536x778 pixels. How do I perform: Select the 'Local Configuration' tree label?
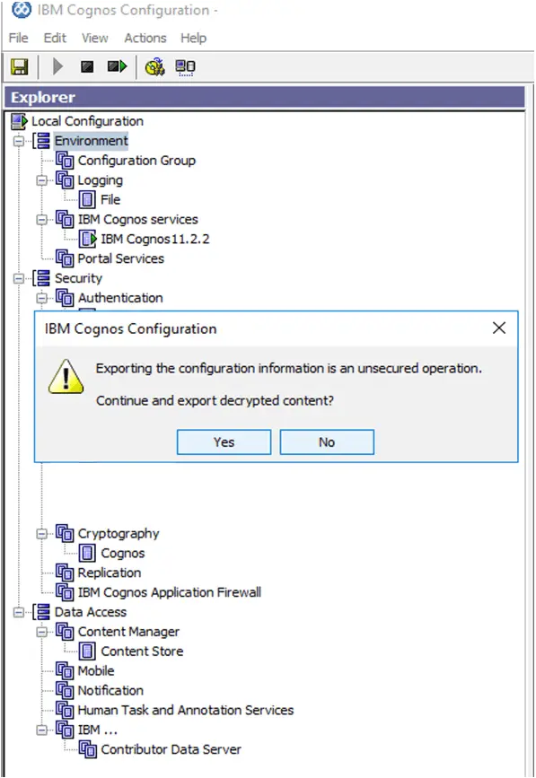coord(87,121)
